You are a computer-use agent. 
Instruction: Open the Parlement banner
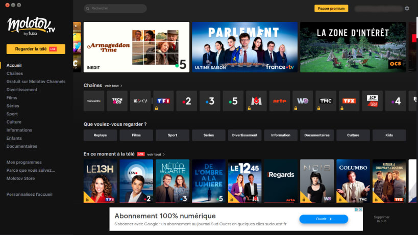(x=244, y=47)
